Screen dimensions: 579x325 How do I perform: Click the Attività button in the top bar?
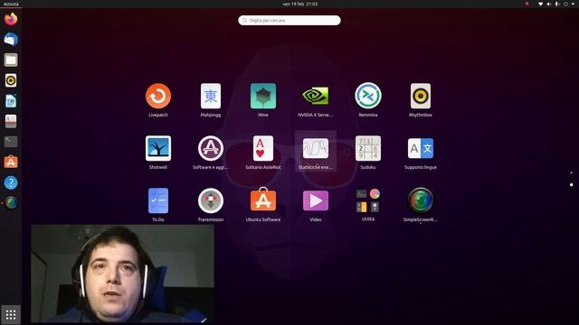pyautogui.click(x=11, y=4)
